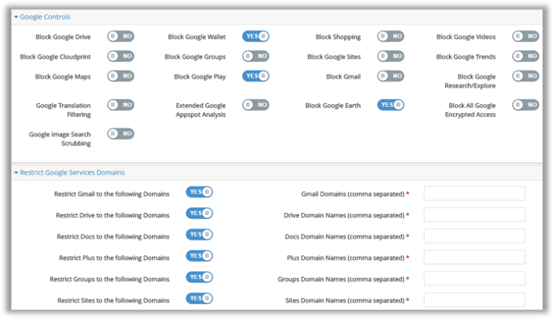Toggle Restrict Sites to the following Domains
Screen dimensions: 554x319
click(199, 299)
